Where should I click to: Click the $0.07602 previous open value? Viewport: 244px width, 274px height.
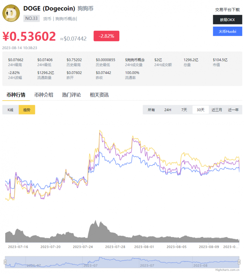(x=74, y=72)
